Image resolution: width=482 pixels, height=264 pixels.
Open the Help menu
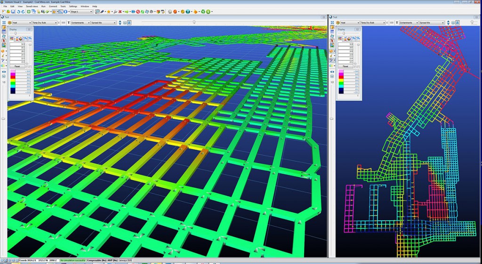[x=95, y=6]
